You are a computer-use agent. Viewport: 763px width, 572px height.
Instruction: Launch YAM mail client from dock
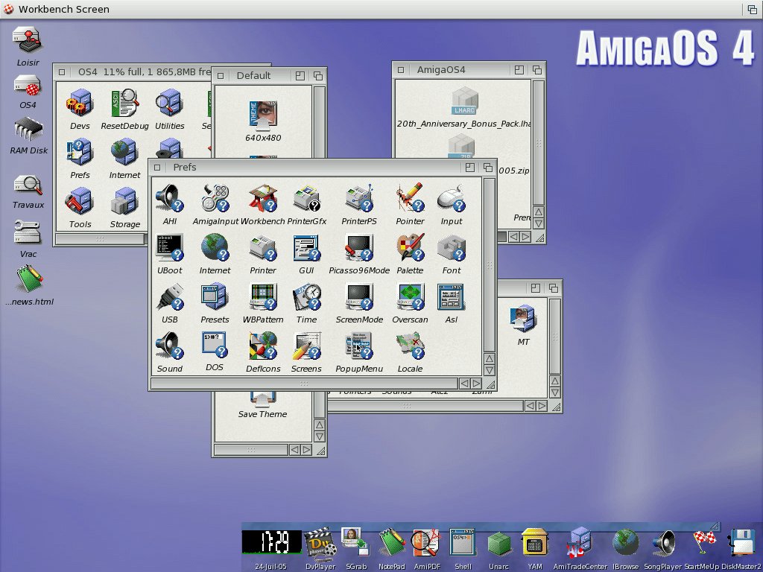point(535,543)
